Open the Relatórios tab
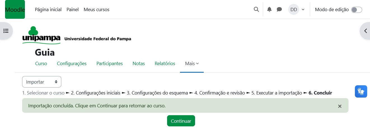Screen dimensions: 370x130 (165, 63)
